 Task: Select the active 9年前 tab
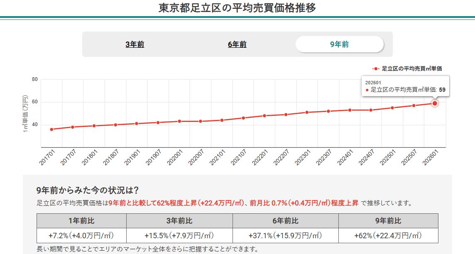pos(339,44)
